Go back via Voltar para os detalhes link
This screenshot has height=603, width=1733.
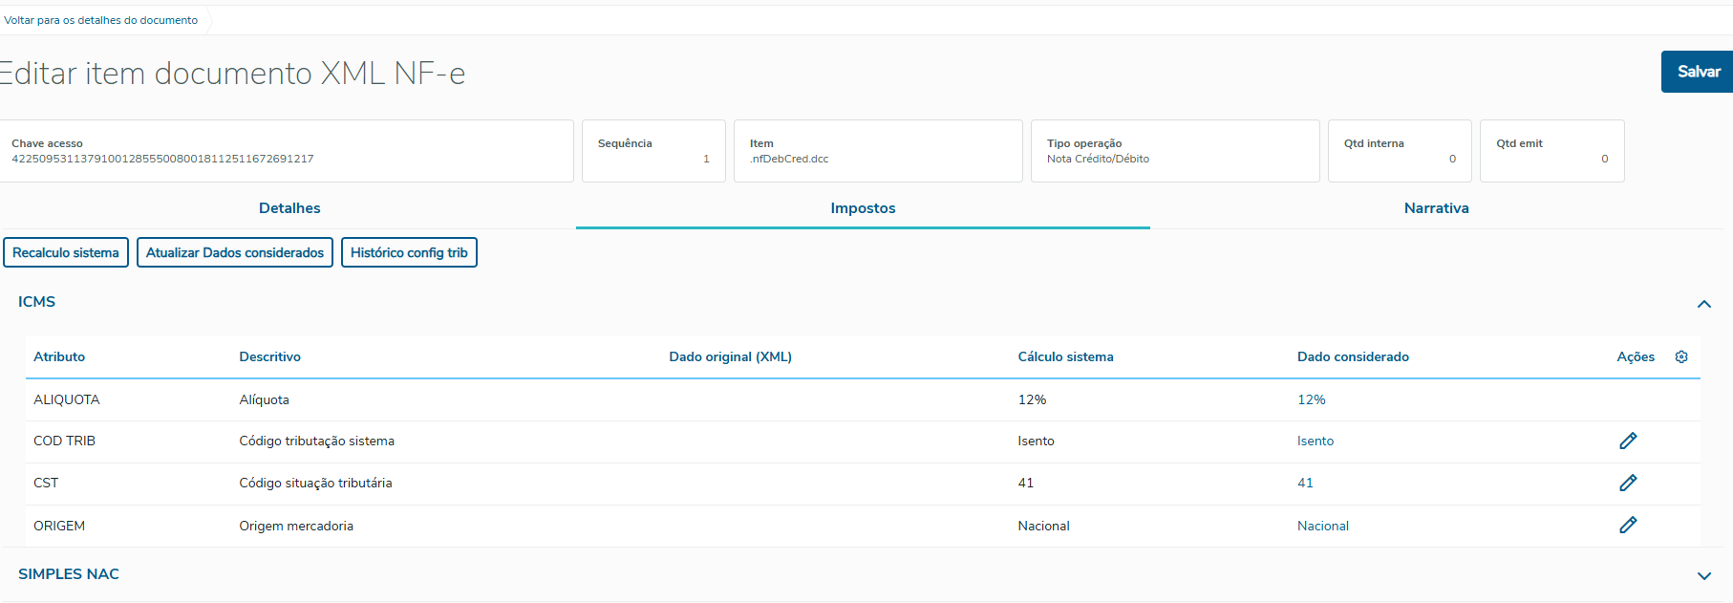101,20
